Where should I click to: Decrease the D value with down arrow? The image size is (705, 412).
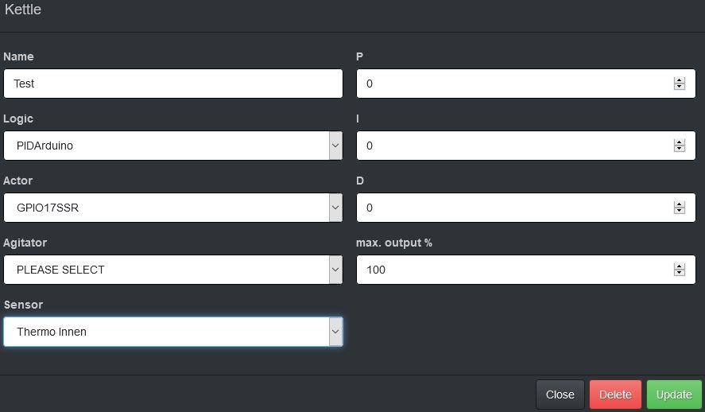click(679, 211)
